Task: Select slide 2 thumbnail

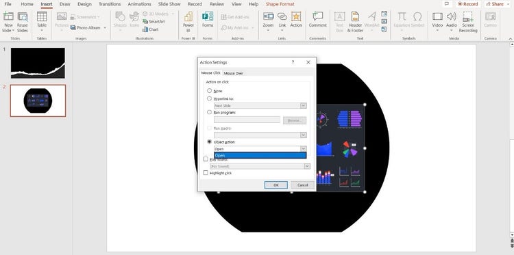Action: [38, 100]
